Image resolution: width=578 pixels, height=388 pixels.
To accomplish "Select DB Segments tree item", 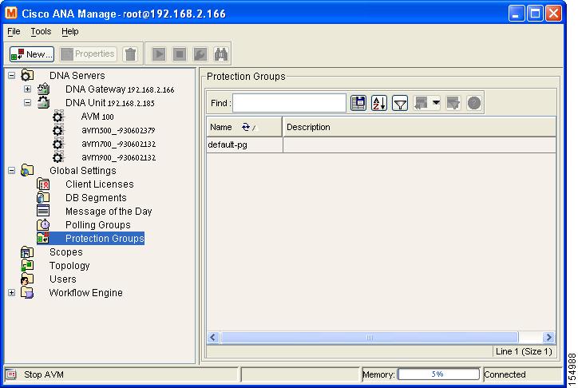I will tap(96, 198).
